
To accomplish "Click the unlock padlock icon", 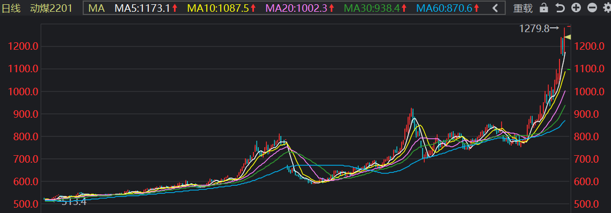I will tap(543, 8).
